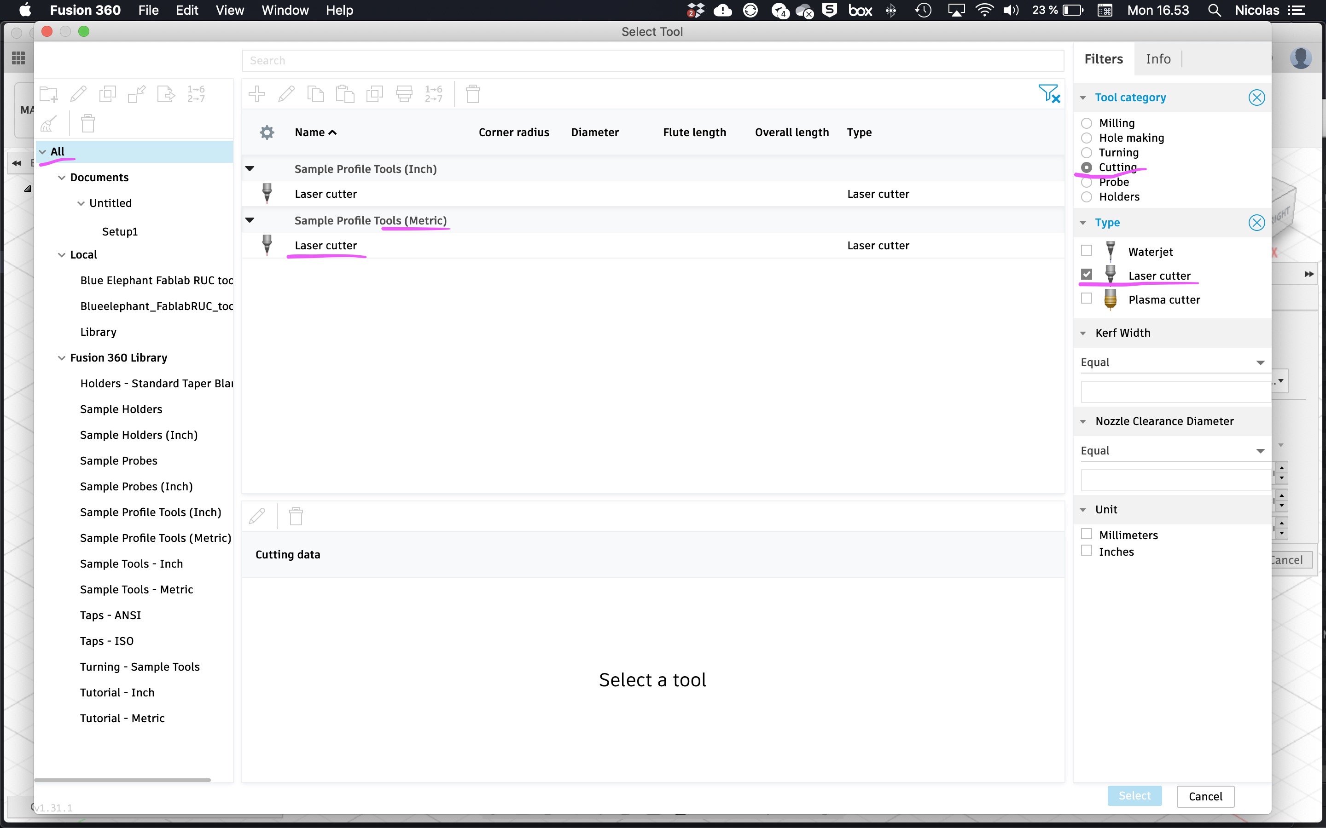Image resolution: width=1326 pixels, height=828 pixels.
Task: Click the print tool list icon
Action: click(404, 94)
